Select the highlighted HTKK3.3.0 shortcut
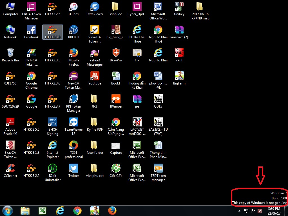The height and width of the screenshot is (216, 288). pyautogui.click(x=53, y=32)
